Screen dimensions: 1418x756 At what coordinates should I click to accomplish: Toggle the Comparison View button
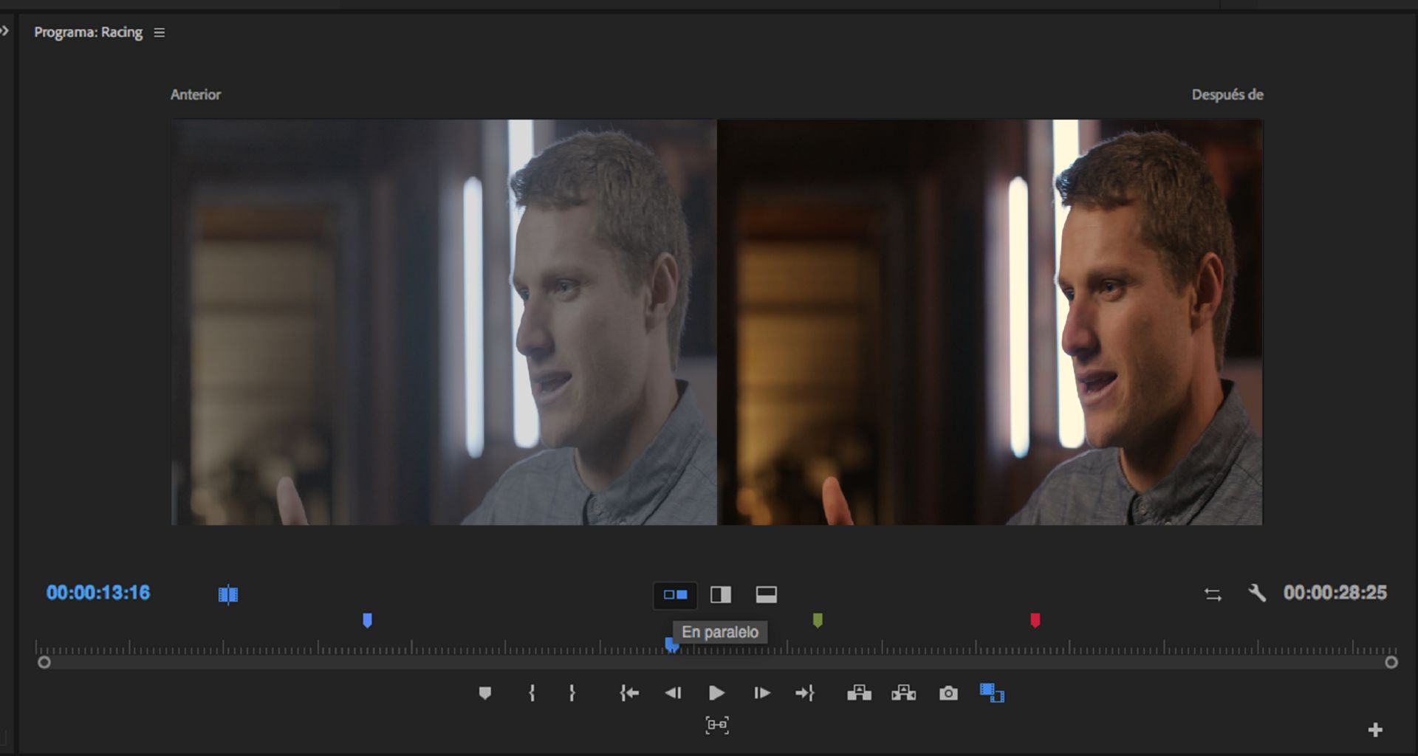992,693
